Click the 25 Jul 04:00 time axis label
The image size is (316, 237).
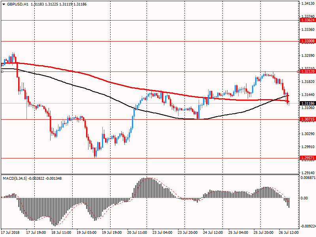click(x=238, y=232)
